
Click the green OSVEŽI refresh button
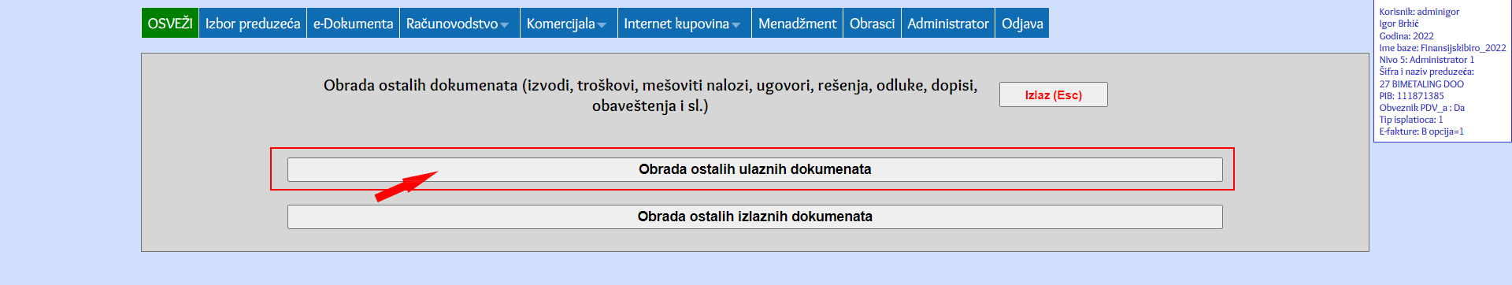pyautogui.click(x=170, y=23)
